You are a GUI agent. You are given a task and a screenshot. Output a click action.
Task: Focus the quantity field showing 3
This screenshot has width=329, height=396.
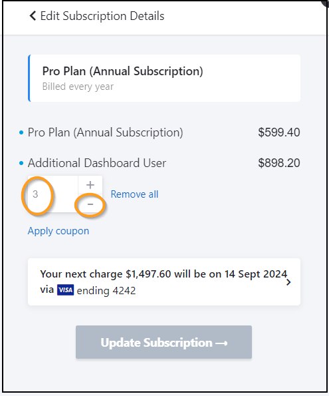pos(53,194)
